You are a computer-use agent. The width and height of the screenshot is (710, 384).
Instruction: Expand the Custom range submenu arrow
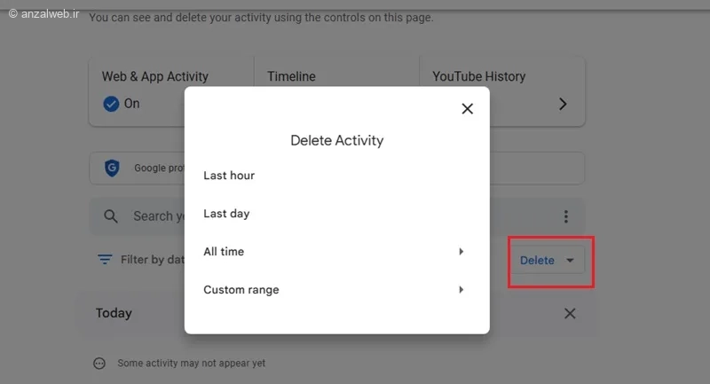(x=461, y=290)
